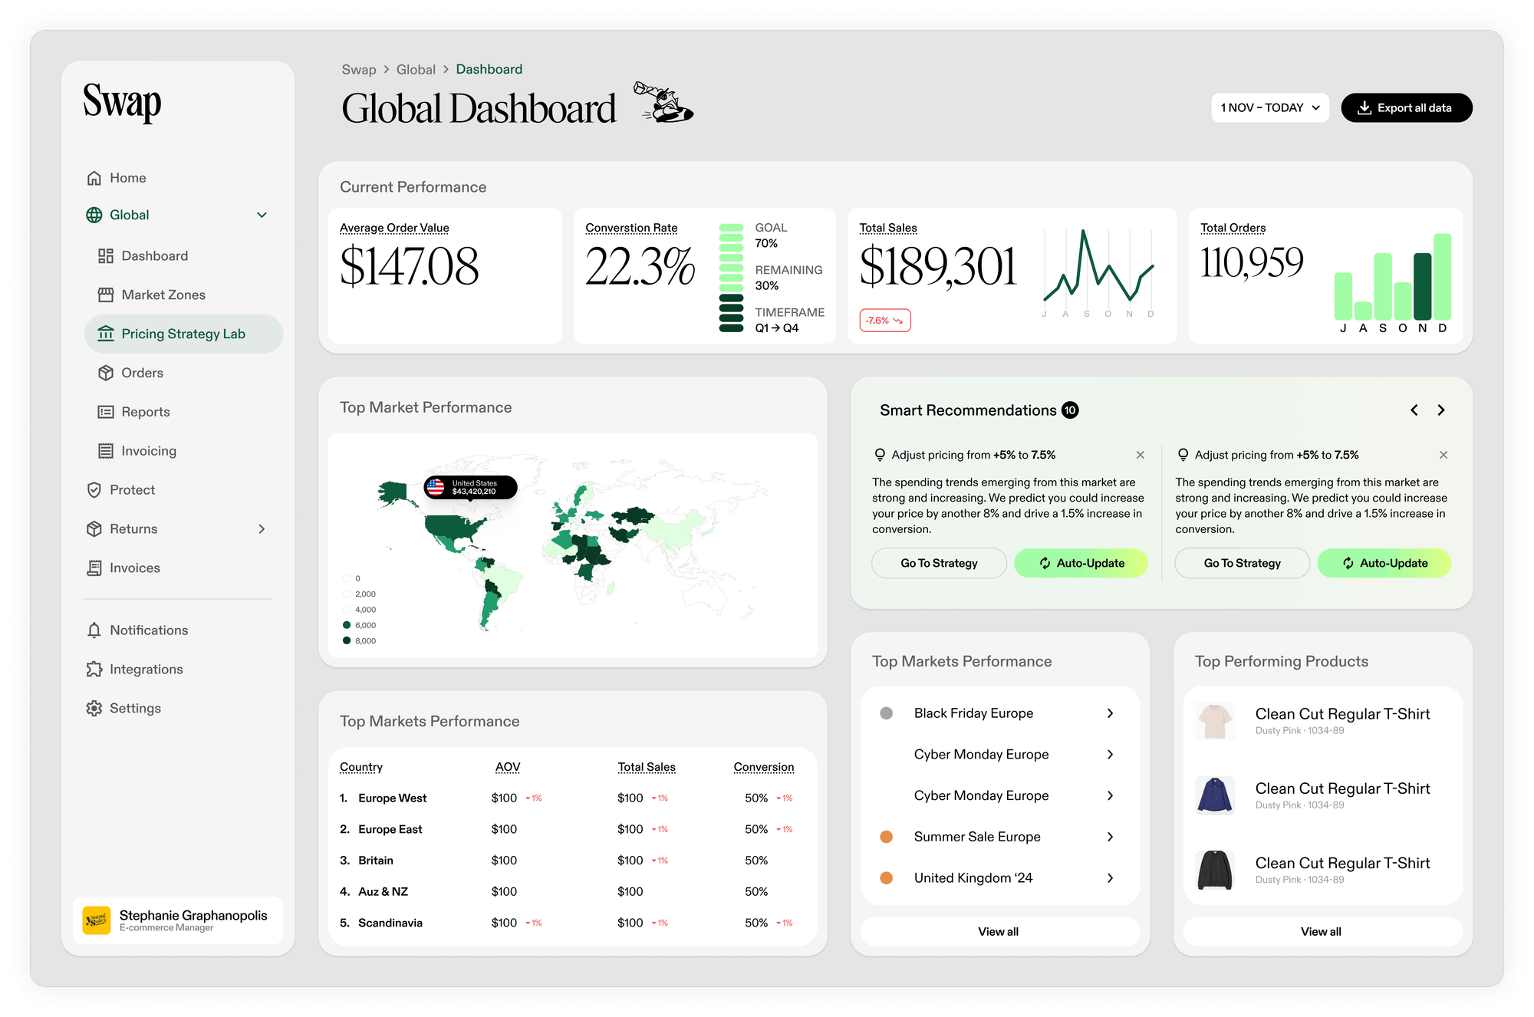Open Orders from the sidebar menu

[107, 373]
